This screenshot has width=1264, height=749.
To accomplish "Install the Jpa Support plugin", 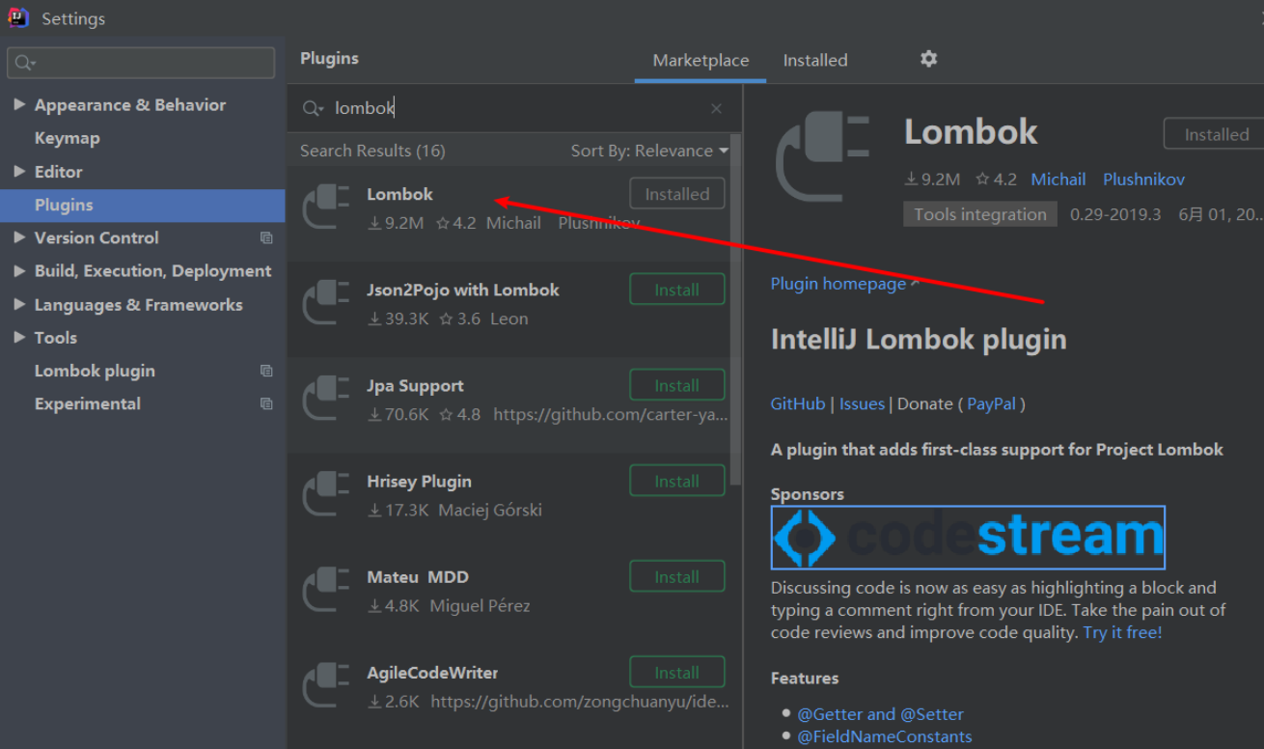I will (676, 385).
